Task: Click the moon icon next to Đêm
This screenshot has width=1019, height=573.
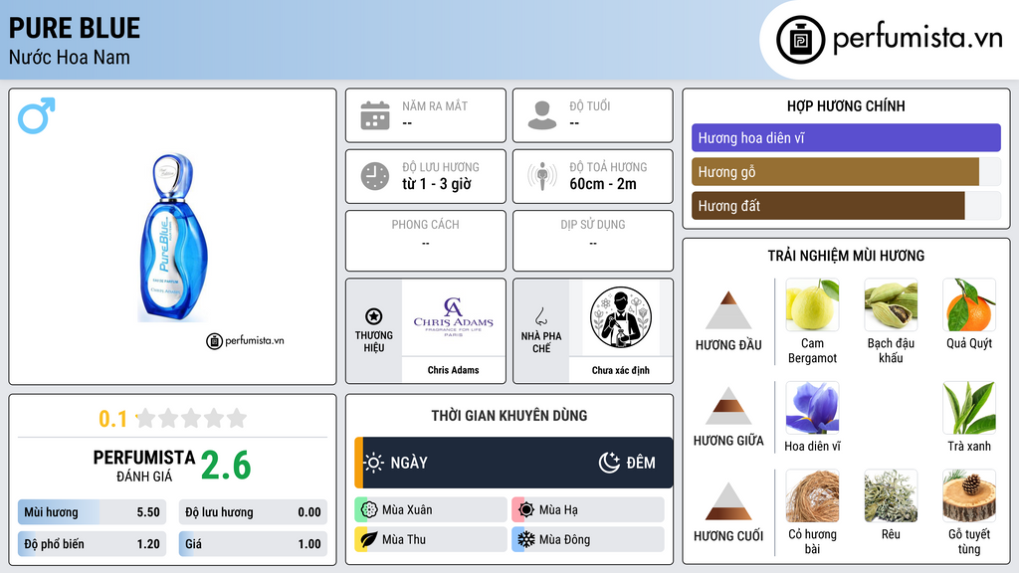Action: 609,463
